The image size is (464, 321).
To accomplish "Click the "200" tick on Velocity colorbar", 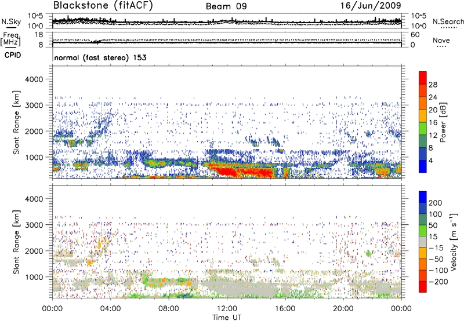I will click(x=436, y=203).
